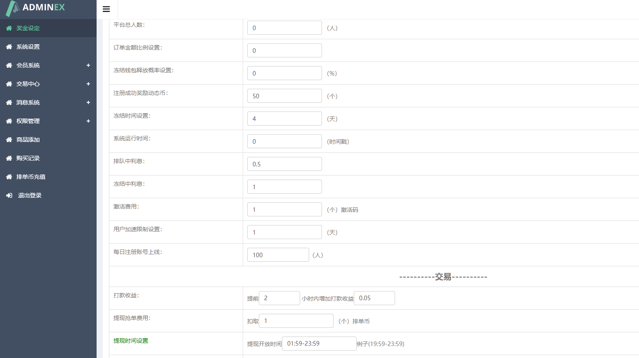Click the AdminEx logo
Screen dimensions: 639x358
point(35,8)
